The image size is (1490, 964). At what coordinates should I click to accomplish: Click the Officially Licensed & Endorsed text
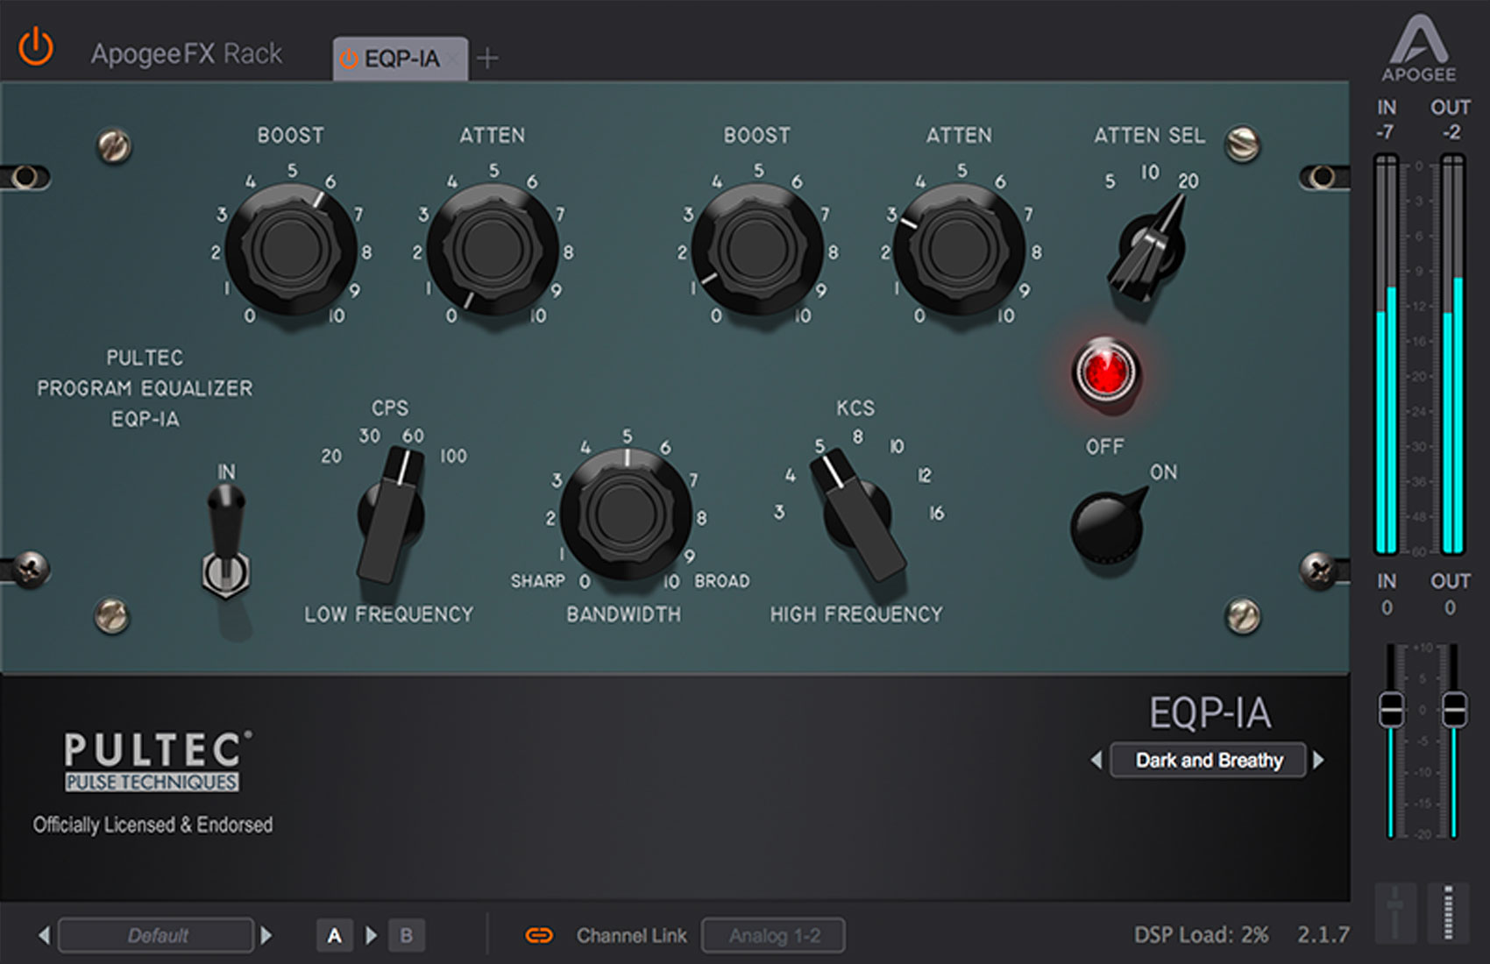coord(153,825)
